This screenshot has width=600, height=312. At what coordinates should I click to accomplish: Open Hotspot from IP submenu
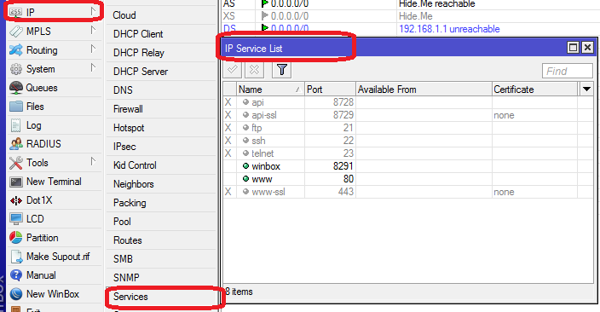pos(161,128)
